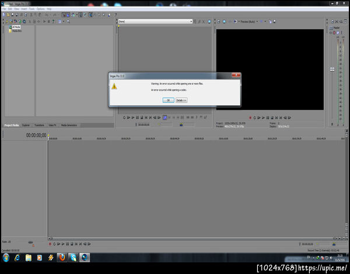This screenshot has width=350, height=274.
Task: Toggle Loop Playback in video preview transport
Action: click(x=254, y=117)
